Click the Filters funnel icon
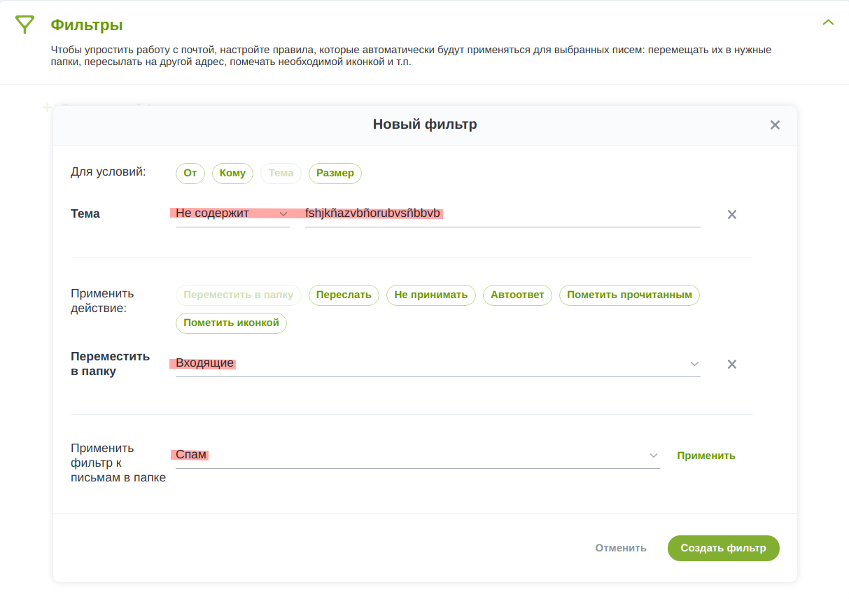Viewport: 849px width, 599px height. click(24, 24)
